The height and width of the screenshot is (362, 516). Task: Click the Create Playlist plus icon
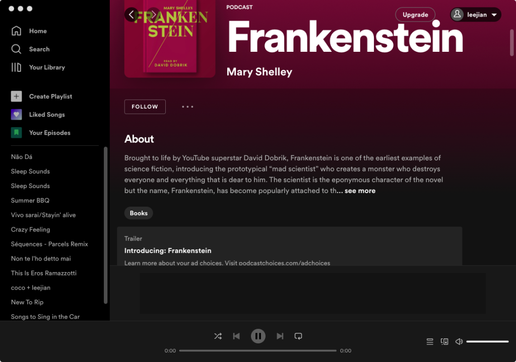(x=17, y=96)
